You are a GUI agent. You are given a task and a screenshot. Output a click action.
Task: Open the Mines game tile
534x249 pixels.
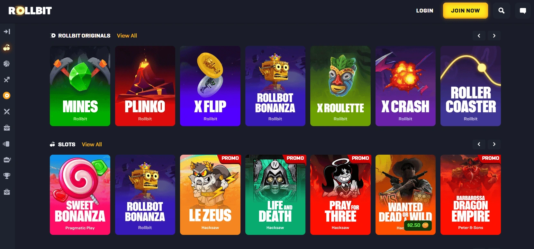pyautogui.click(x=80, y=86)
